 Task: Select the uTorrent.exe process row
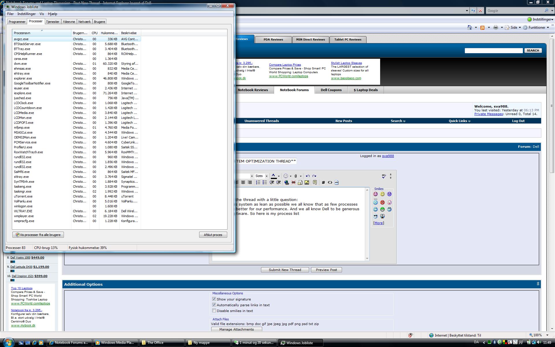point(77,196)
